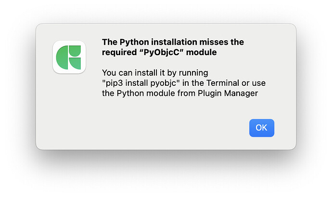Select the left half-circle shape of the icon

pos(62,58)
